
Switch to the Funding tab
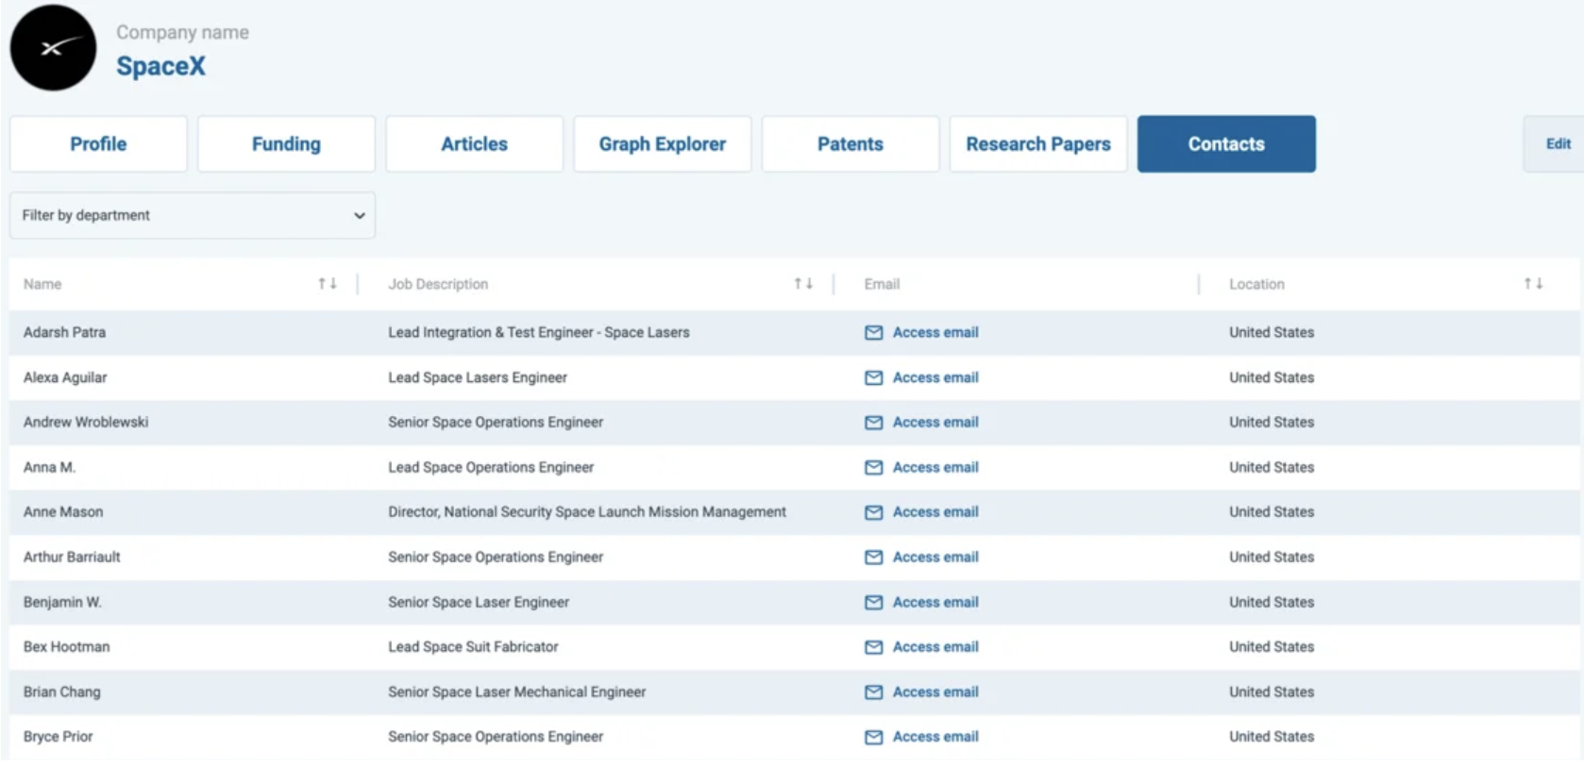tap(286, 144)
